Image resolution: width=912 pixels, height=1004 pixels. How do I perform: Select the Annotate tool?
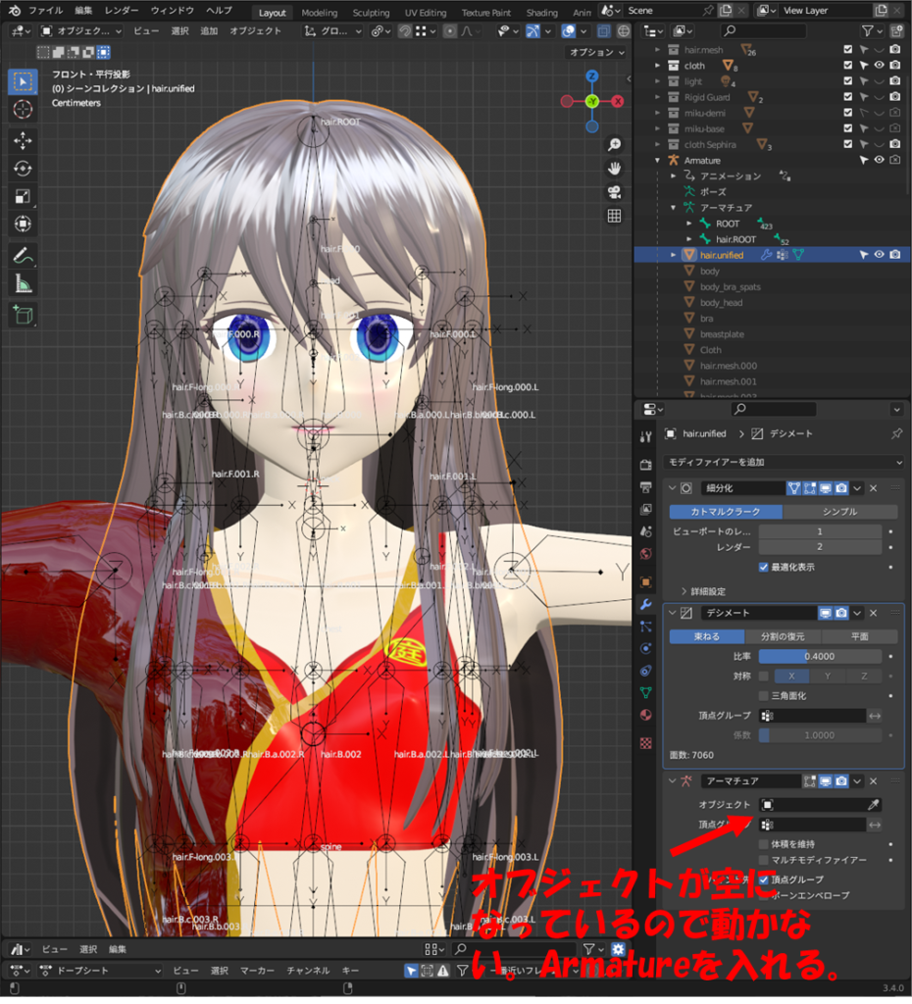click(x=24, y=256)
